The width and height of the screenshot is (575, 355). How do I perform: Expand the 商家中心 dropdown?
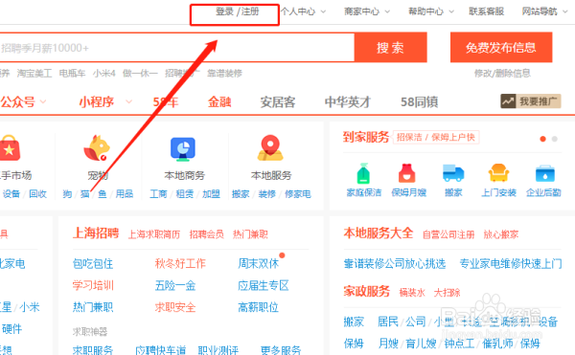[x=367, y=11]
